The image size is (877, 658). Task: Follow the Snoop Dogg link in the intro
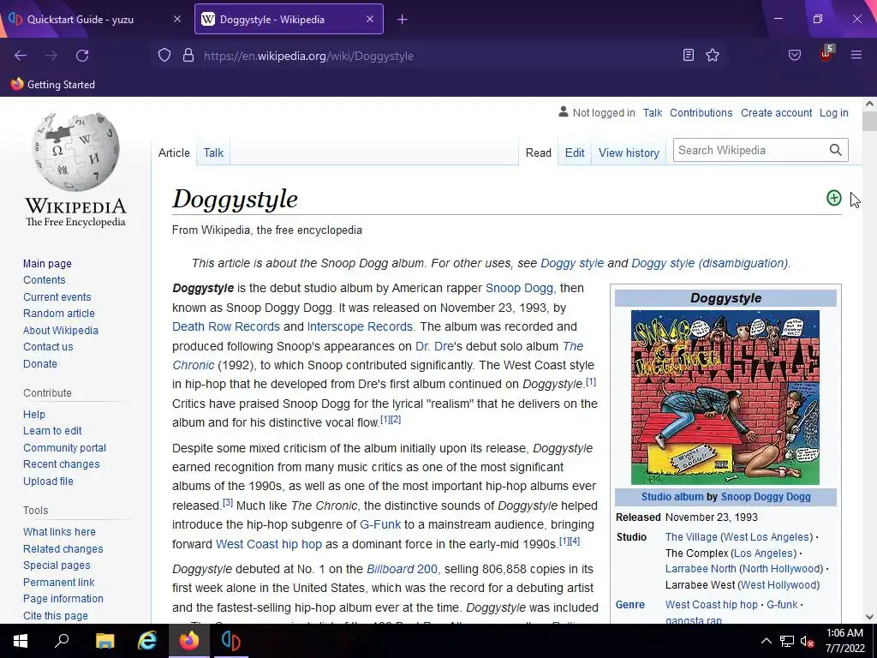click(x=519, y=288)
